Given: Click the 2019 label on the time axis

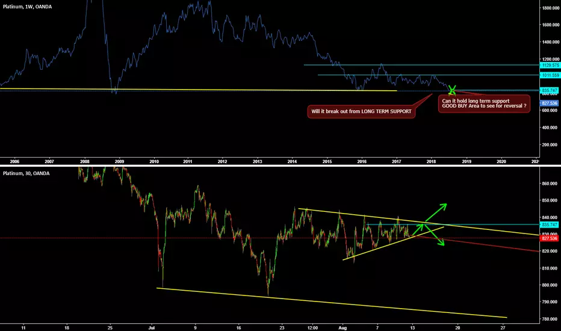Looking at the screenshot, I should [x=466, y=162].
